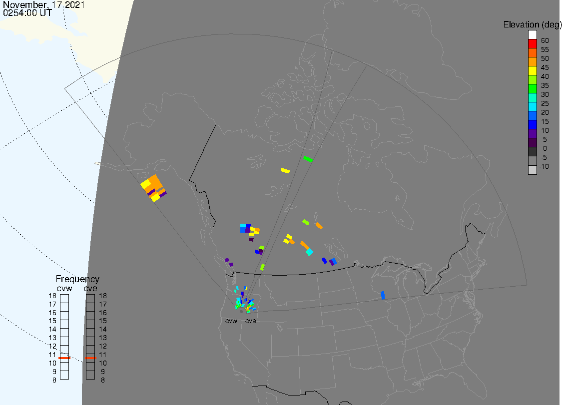Select the white swatch atop the Elevation legend

coord(533,35)
